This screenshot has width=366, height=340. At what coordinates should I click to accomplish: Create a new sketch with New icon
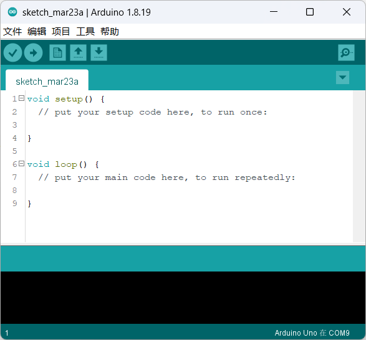[x=57, y=53]
